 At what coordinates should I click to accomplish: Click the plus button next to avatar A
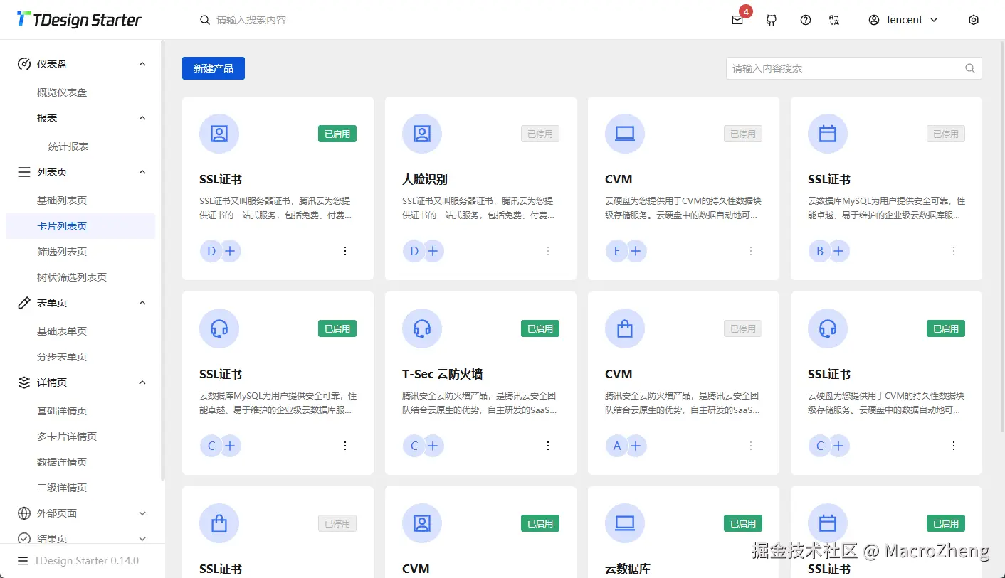tap(636, 446)
